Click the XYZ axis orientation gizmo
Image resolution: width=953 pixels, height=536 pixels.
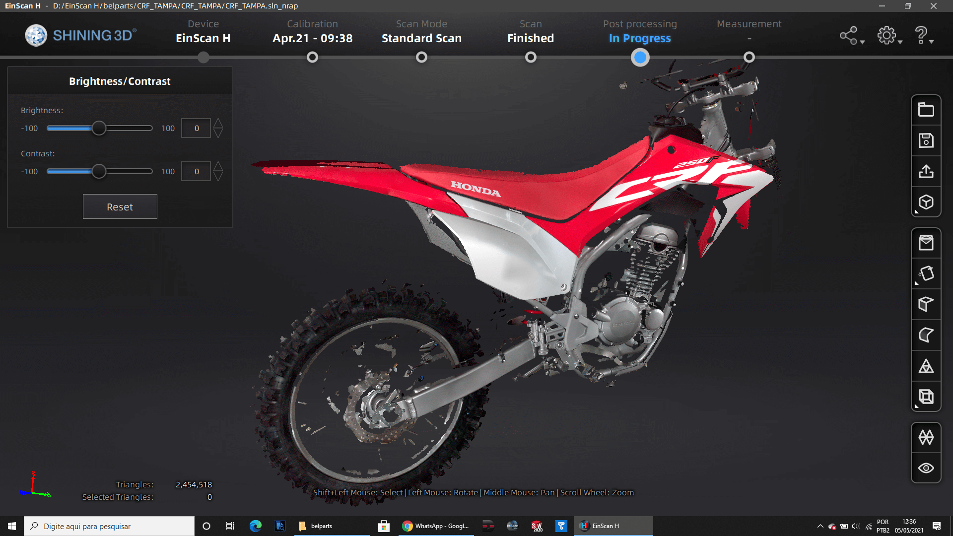(x=34, y=484)
